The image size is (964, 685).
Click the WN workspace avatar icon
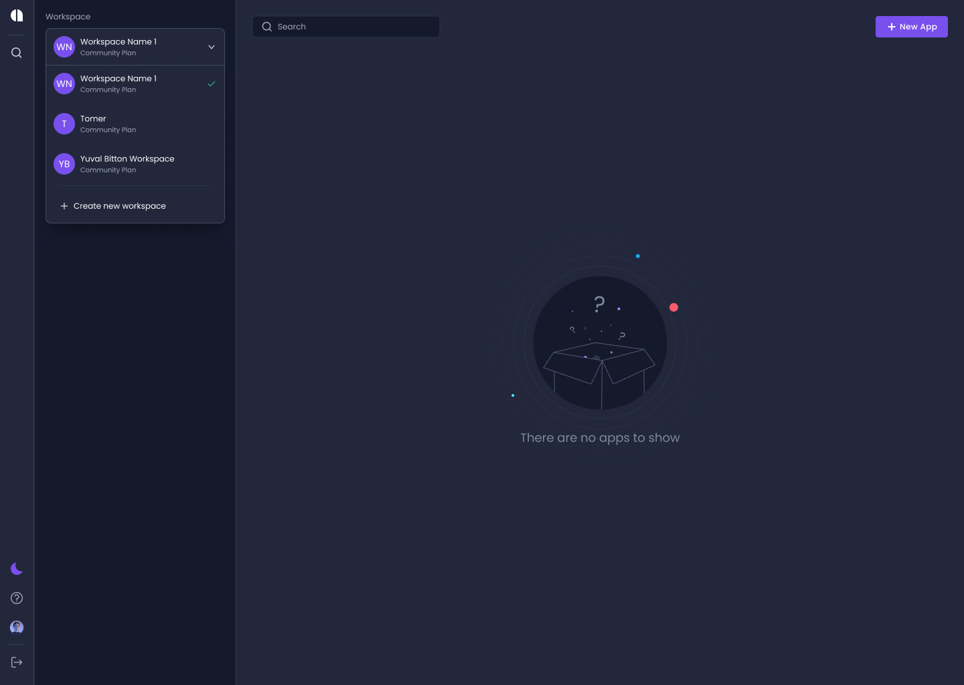(x=64, y=47)
